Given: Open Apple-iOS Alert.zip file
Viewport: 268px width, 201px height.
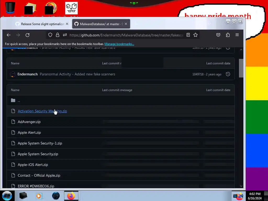Looking at the screenshot, I should (33, 165).
